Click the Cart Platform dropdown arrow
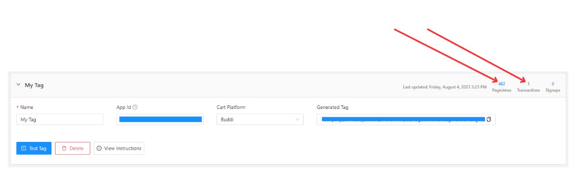 tap(297, 119)
